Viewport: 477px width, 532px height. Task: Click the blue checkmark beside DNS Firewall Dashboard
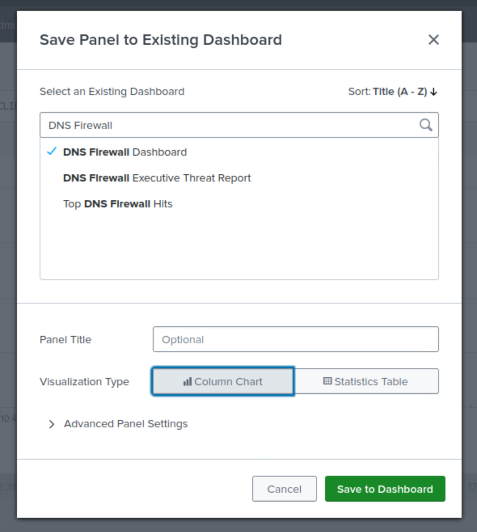click(x=52, y=152)
